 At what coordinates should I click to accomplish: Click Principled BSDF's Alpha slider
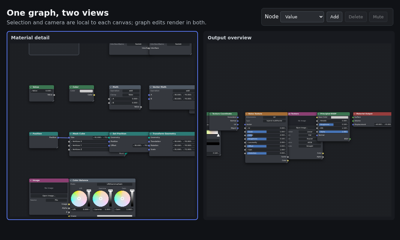pos(333,132)
